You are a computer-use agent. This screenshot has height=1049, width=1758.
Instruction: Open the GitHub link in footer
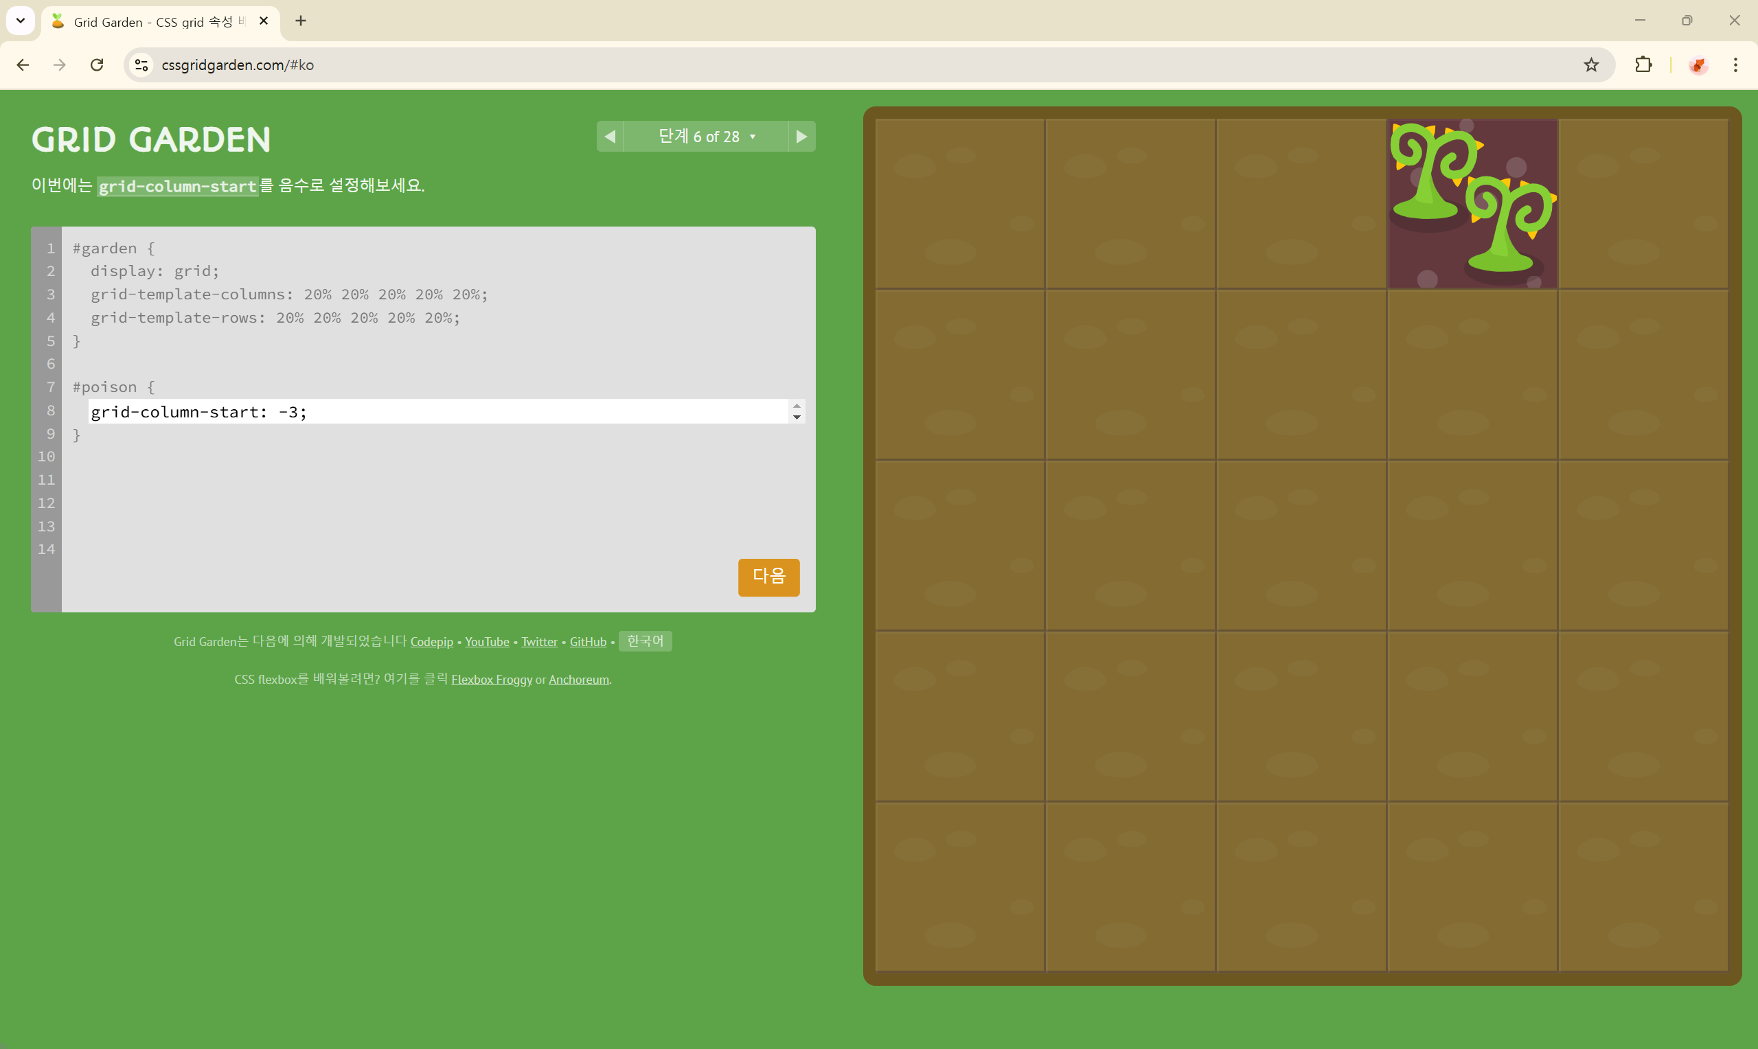pyautogui.click(x=587, y=641)
